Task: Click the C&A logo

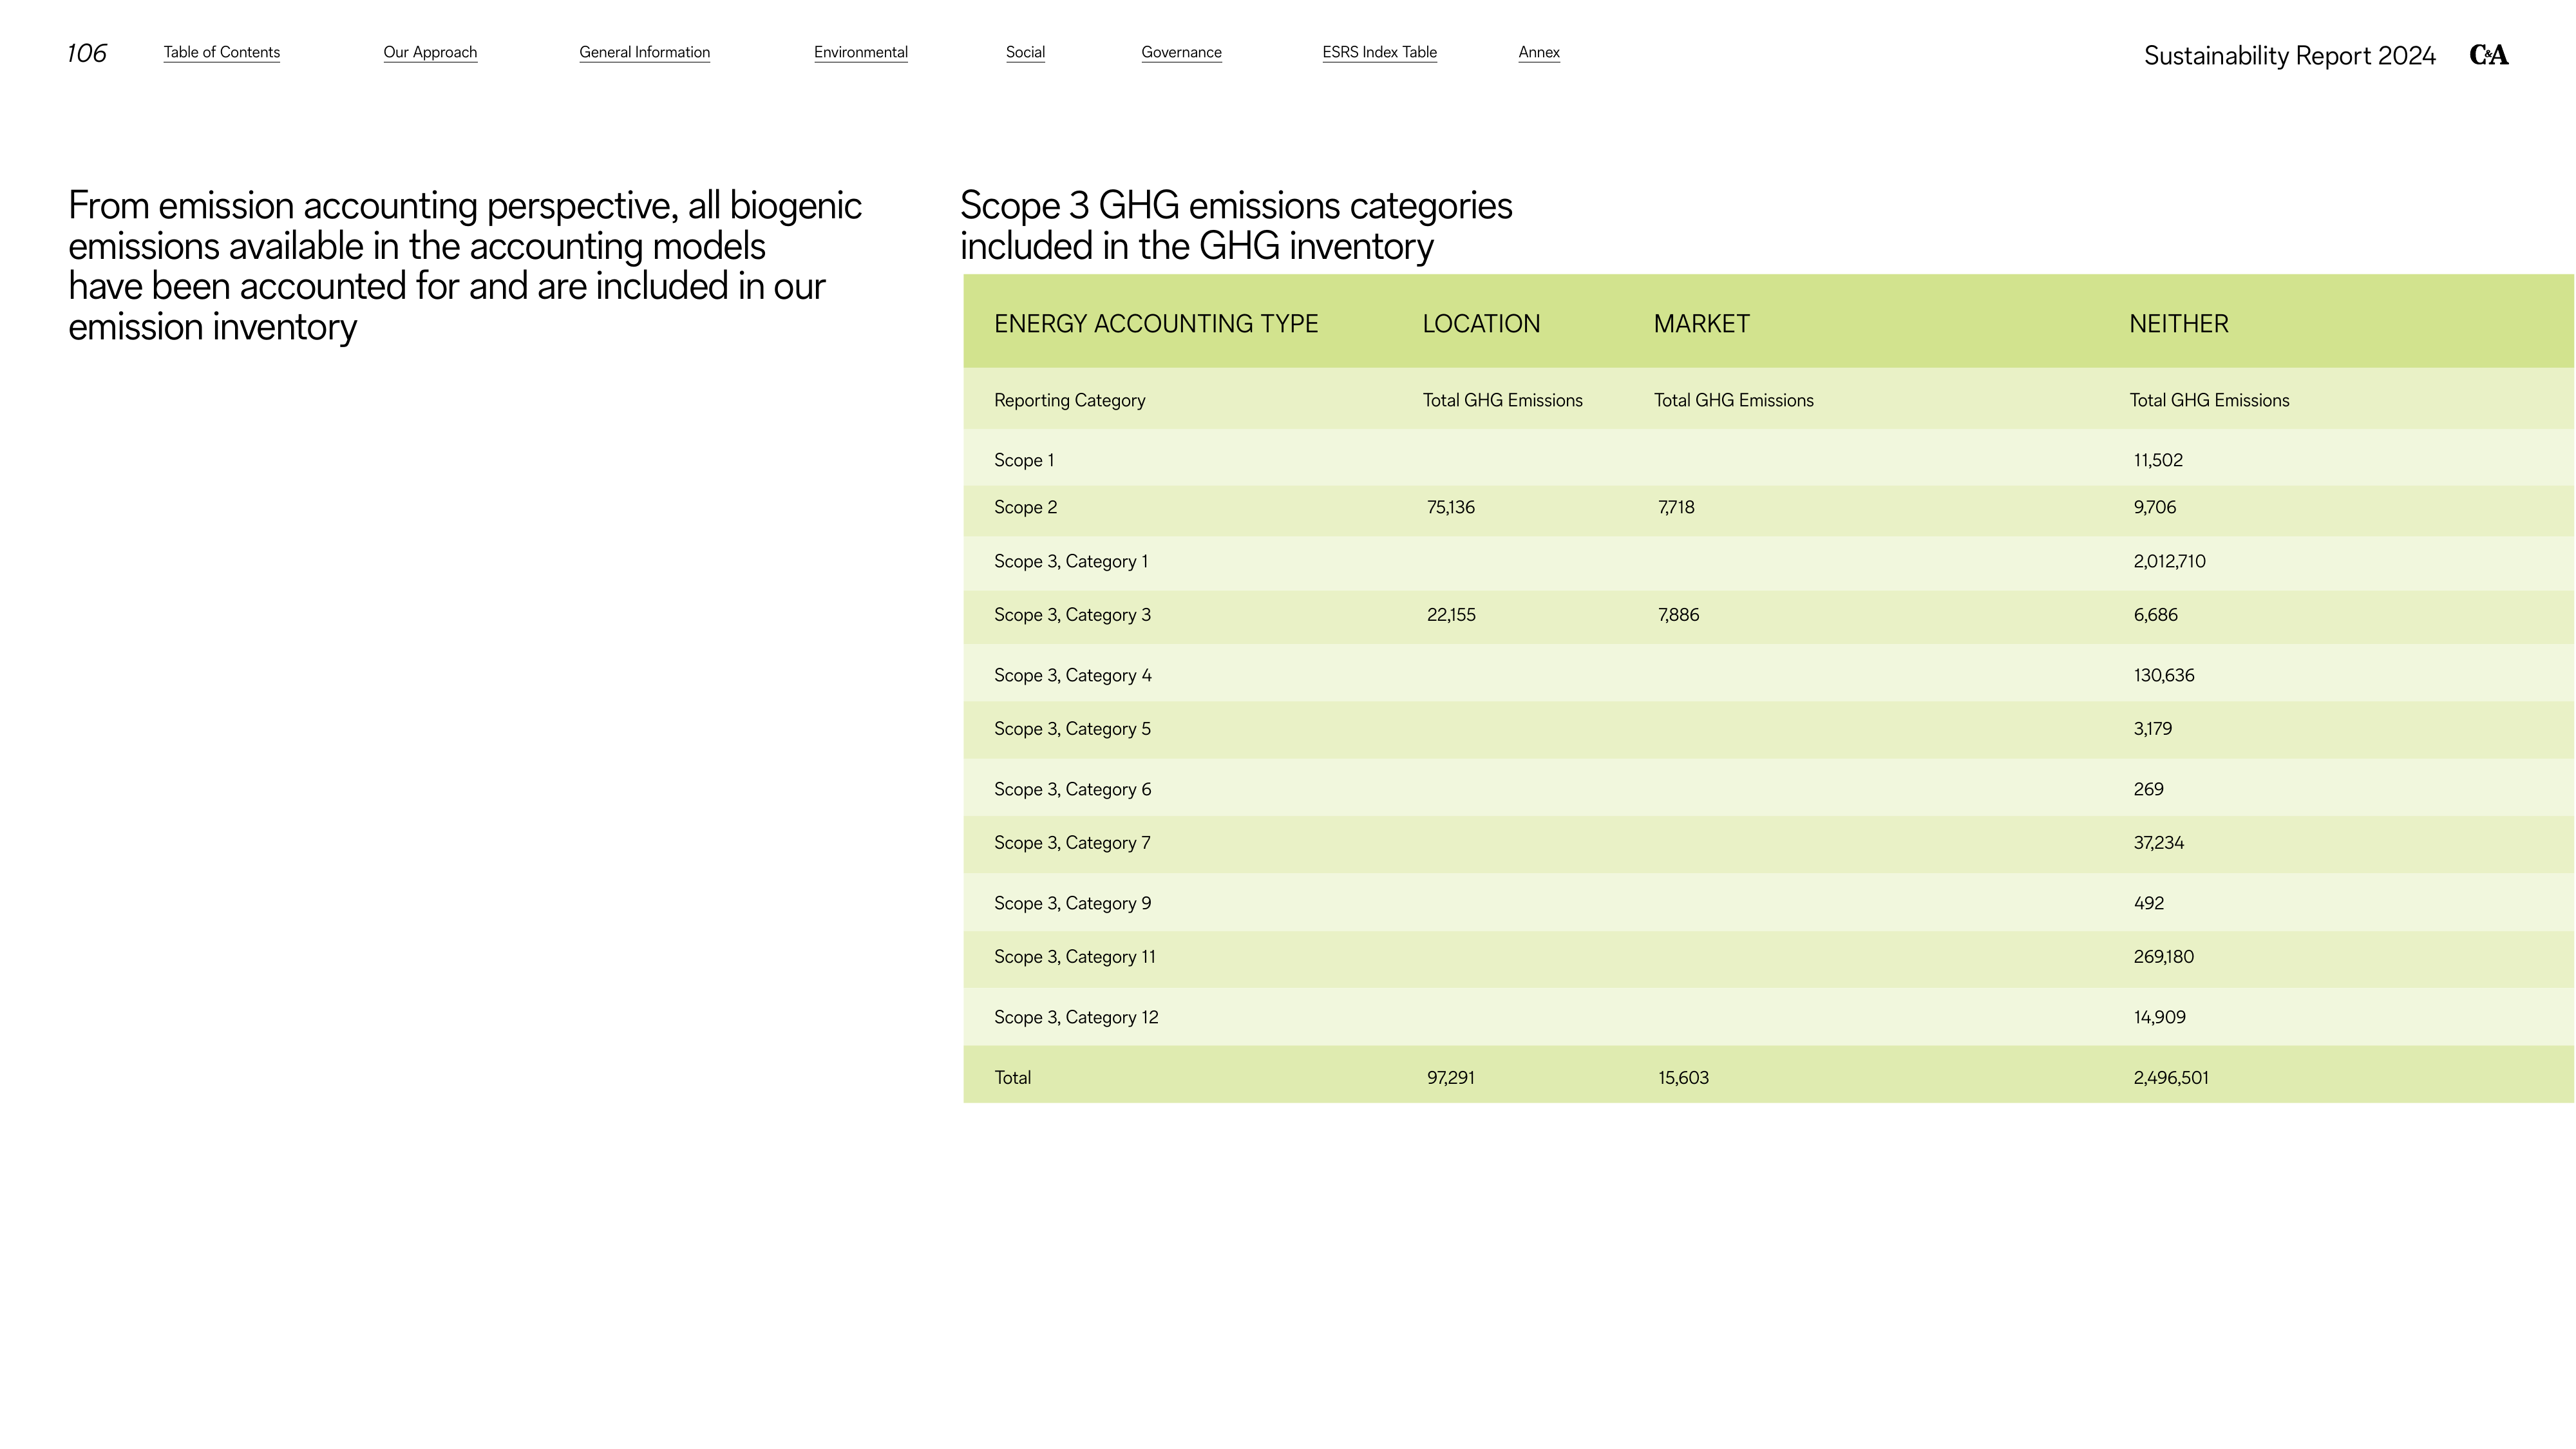Action: (2488, 55)
